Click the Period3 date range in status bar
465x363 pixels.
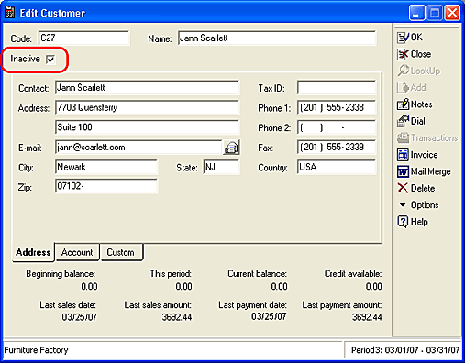point(405,350)
